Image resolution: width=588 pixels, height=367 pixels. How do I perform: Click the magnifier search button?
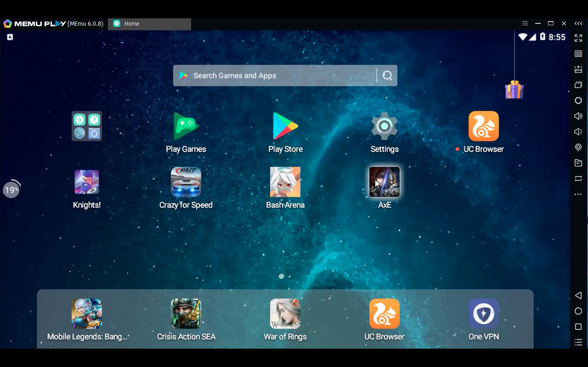click(387, 76)
